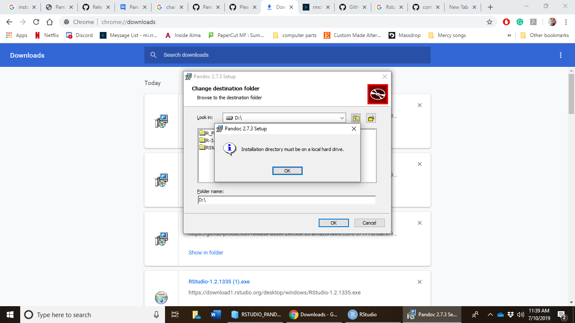Click the Grammarly extension icon

pyautogui.click(x=520, y=22)
